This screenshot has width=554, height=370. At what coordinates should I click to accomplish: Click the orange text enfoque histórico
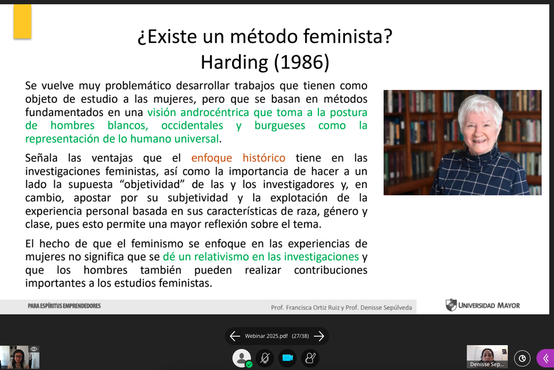click(238, 158)
